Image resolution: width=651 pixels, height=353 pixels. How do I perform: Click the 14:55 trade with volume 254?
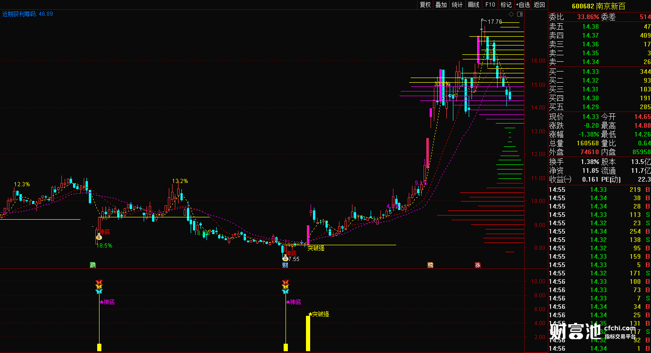[600, 231]
